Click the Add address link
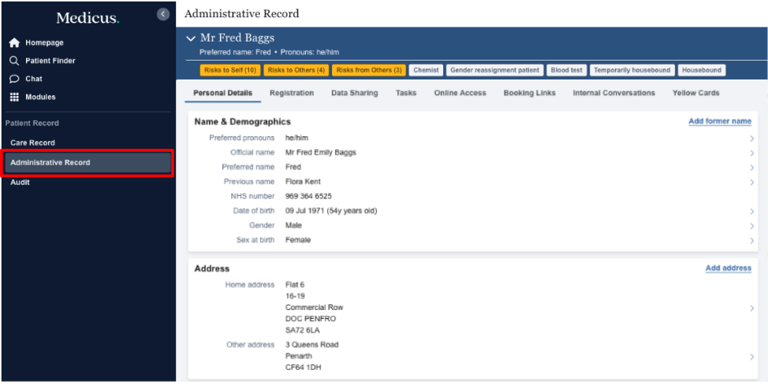768x384 pixels. 728,268
